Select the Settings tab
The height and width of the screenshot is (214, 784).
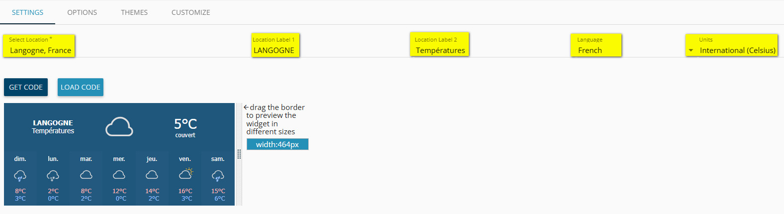(x=28, y=12)
